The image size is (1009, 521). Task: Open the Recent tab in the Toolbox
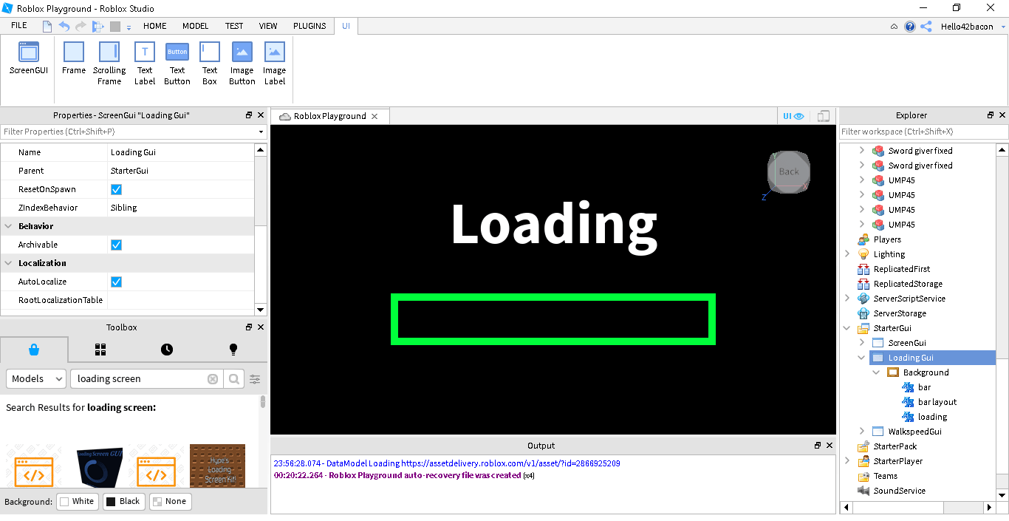tap(166, 349)
